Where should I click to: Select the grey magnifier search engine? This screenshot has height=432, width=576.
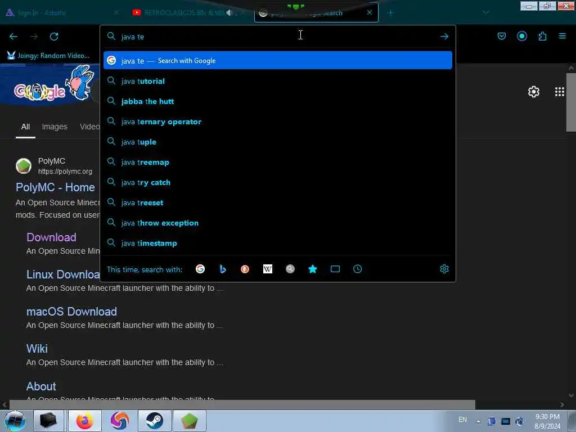click(x=290, y=269)
